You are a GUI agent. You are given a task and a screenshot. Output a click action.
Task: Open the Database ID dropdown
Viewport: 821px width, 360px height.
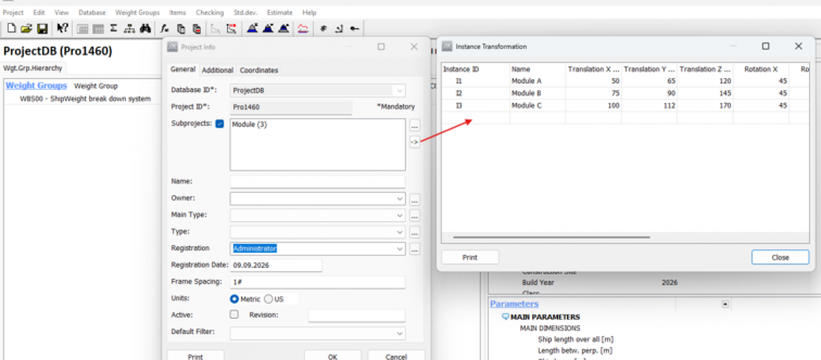pos(400,90)
